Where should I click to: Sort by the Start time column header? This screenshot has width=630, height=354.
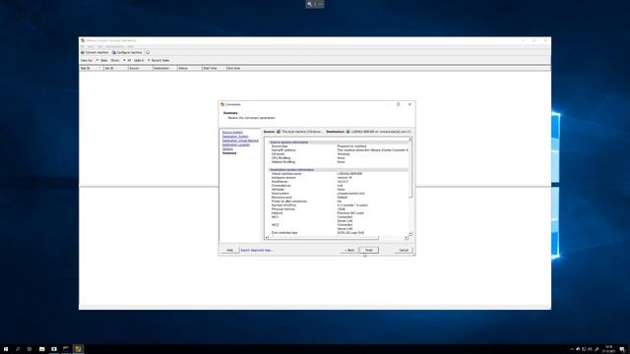click(x=215, y=68)
